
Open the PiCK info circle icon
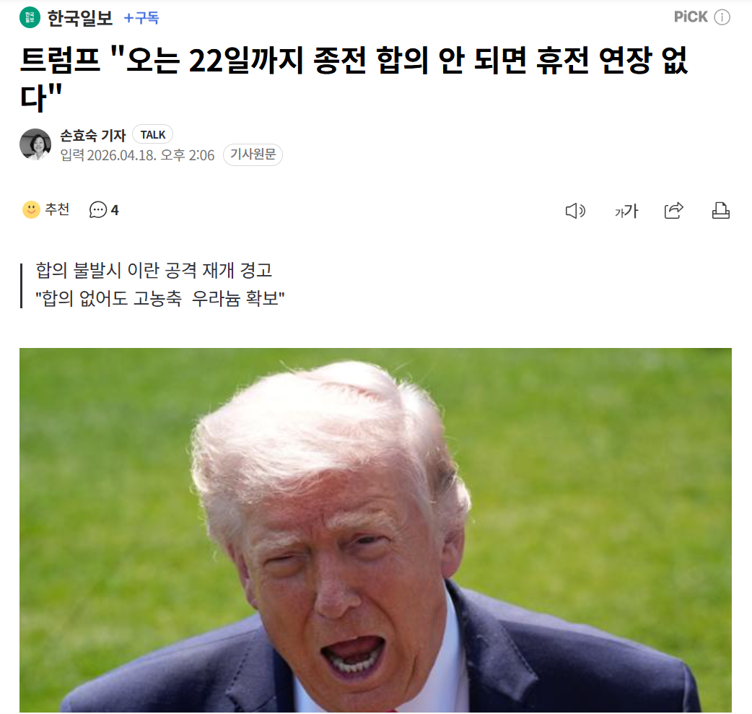click(x=722, y=17)
